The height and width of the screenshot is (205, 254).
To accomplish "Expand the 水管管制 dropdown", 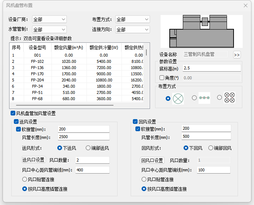I will (x=49, y=30).
